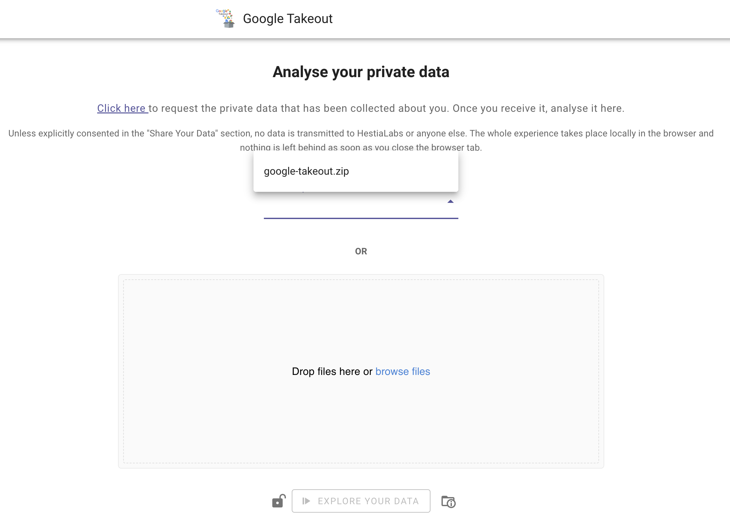Click the 'nothing is left behind' text line
Viewport: 730px width, 523px height.
(x=361, y=147)
